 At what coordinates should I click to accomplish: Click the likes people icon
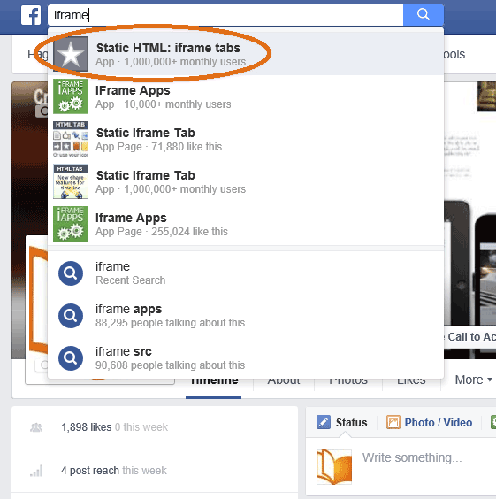coord(36,427)
